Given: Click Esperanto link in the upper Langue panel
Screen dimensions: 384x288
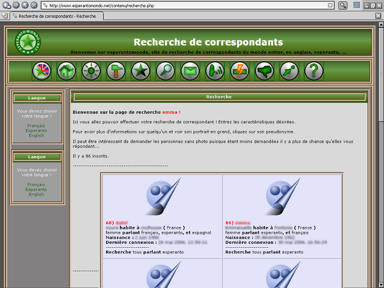Looking at the screenshot, I should tap(36, 131).
